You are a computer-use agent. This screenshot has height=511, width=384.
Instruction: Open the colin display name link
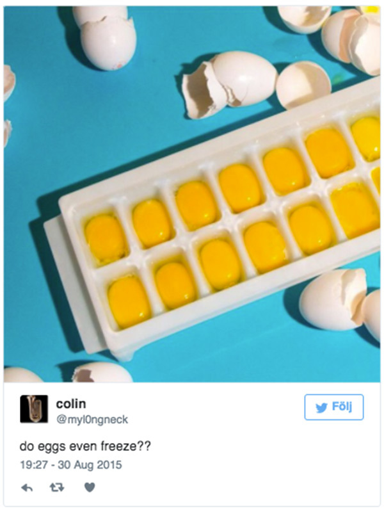71,403
